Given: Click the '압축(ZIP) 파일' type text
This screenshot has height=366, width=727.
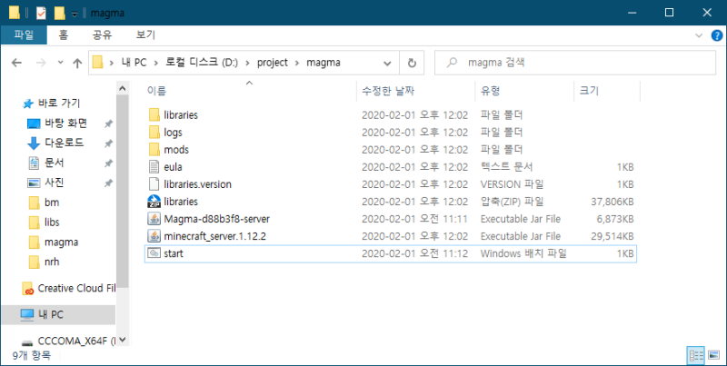Looking at the screenshot, I should (x=512, y=202).
